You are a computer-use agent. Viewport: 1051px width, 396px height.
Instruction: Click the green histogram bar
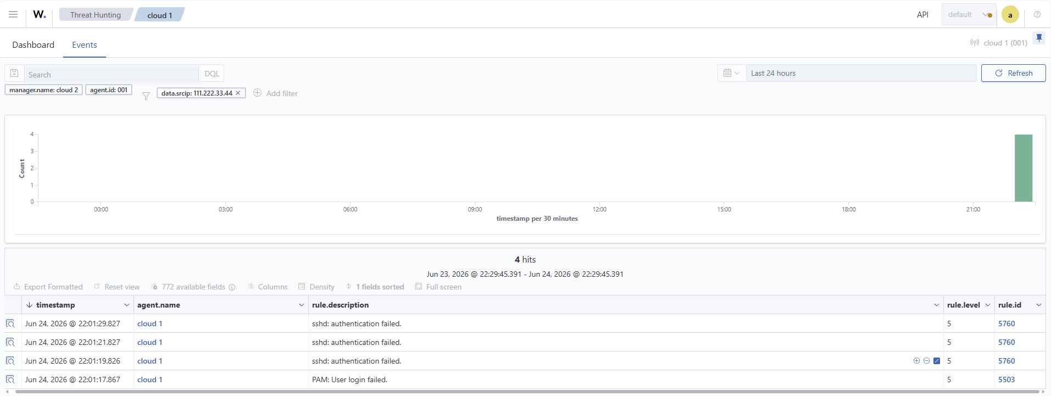(1024, 168)
